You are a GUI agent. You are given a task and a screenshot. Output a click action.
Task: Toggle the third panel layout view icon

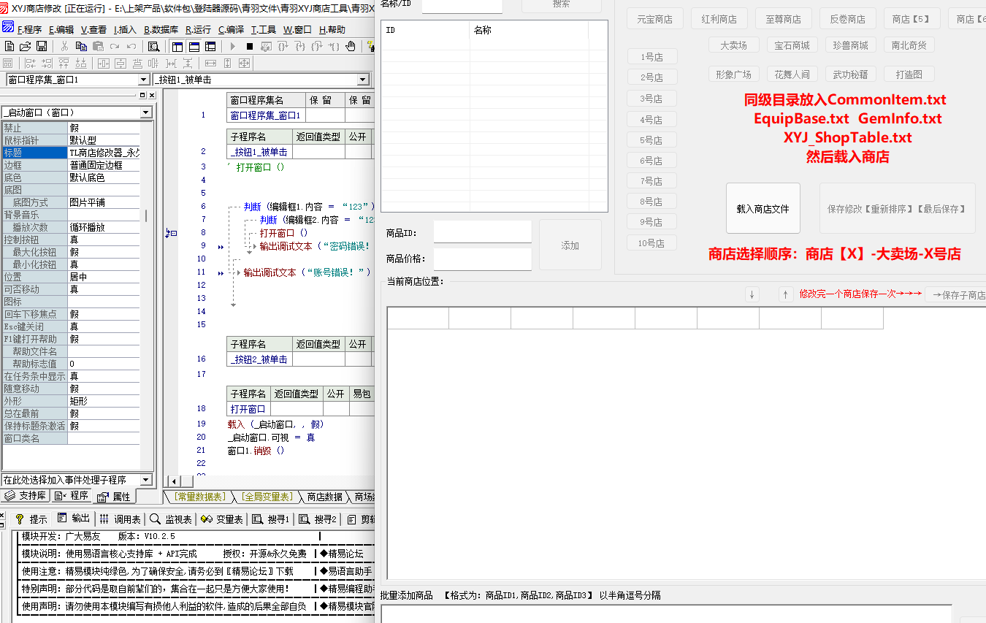tap(210, 46)
